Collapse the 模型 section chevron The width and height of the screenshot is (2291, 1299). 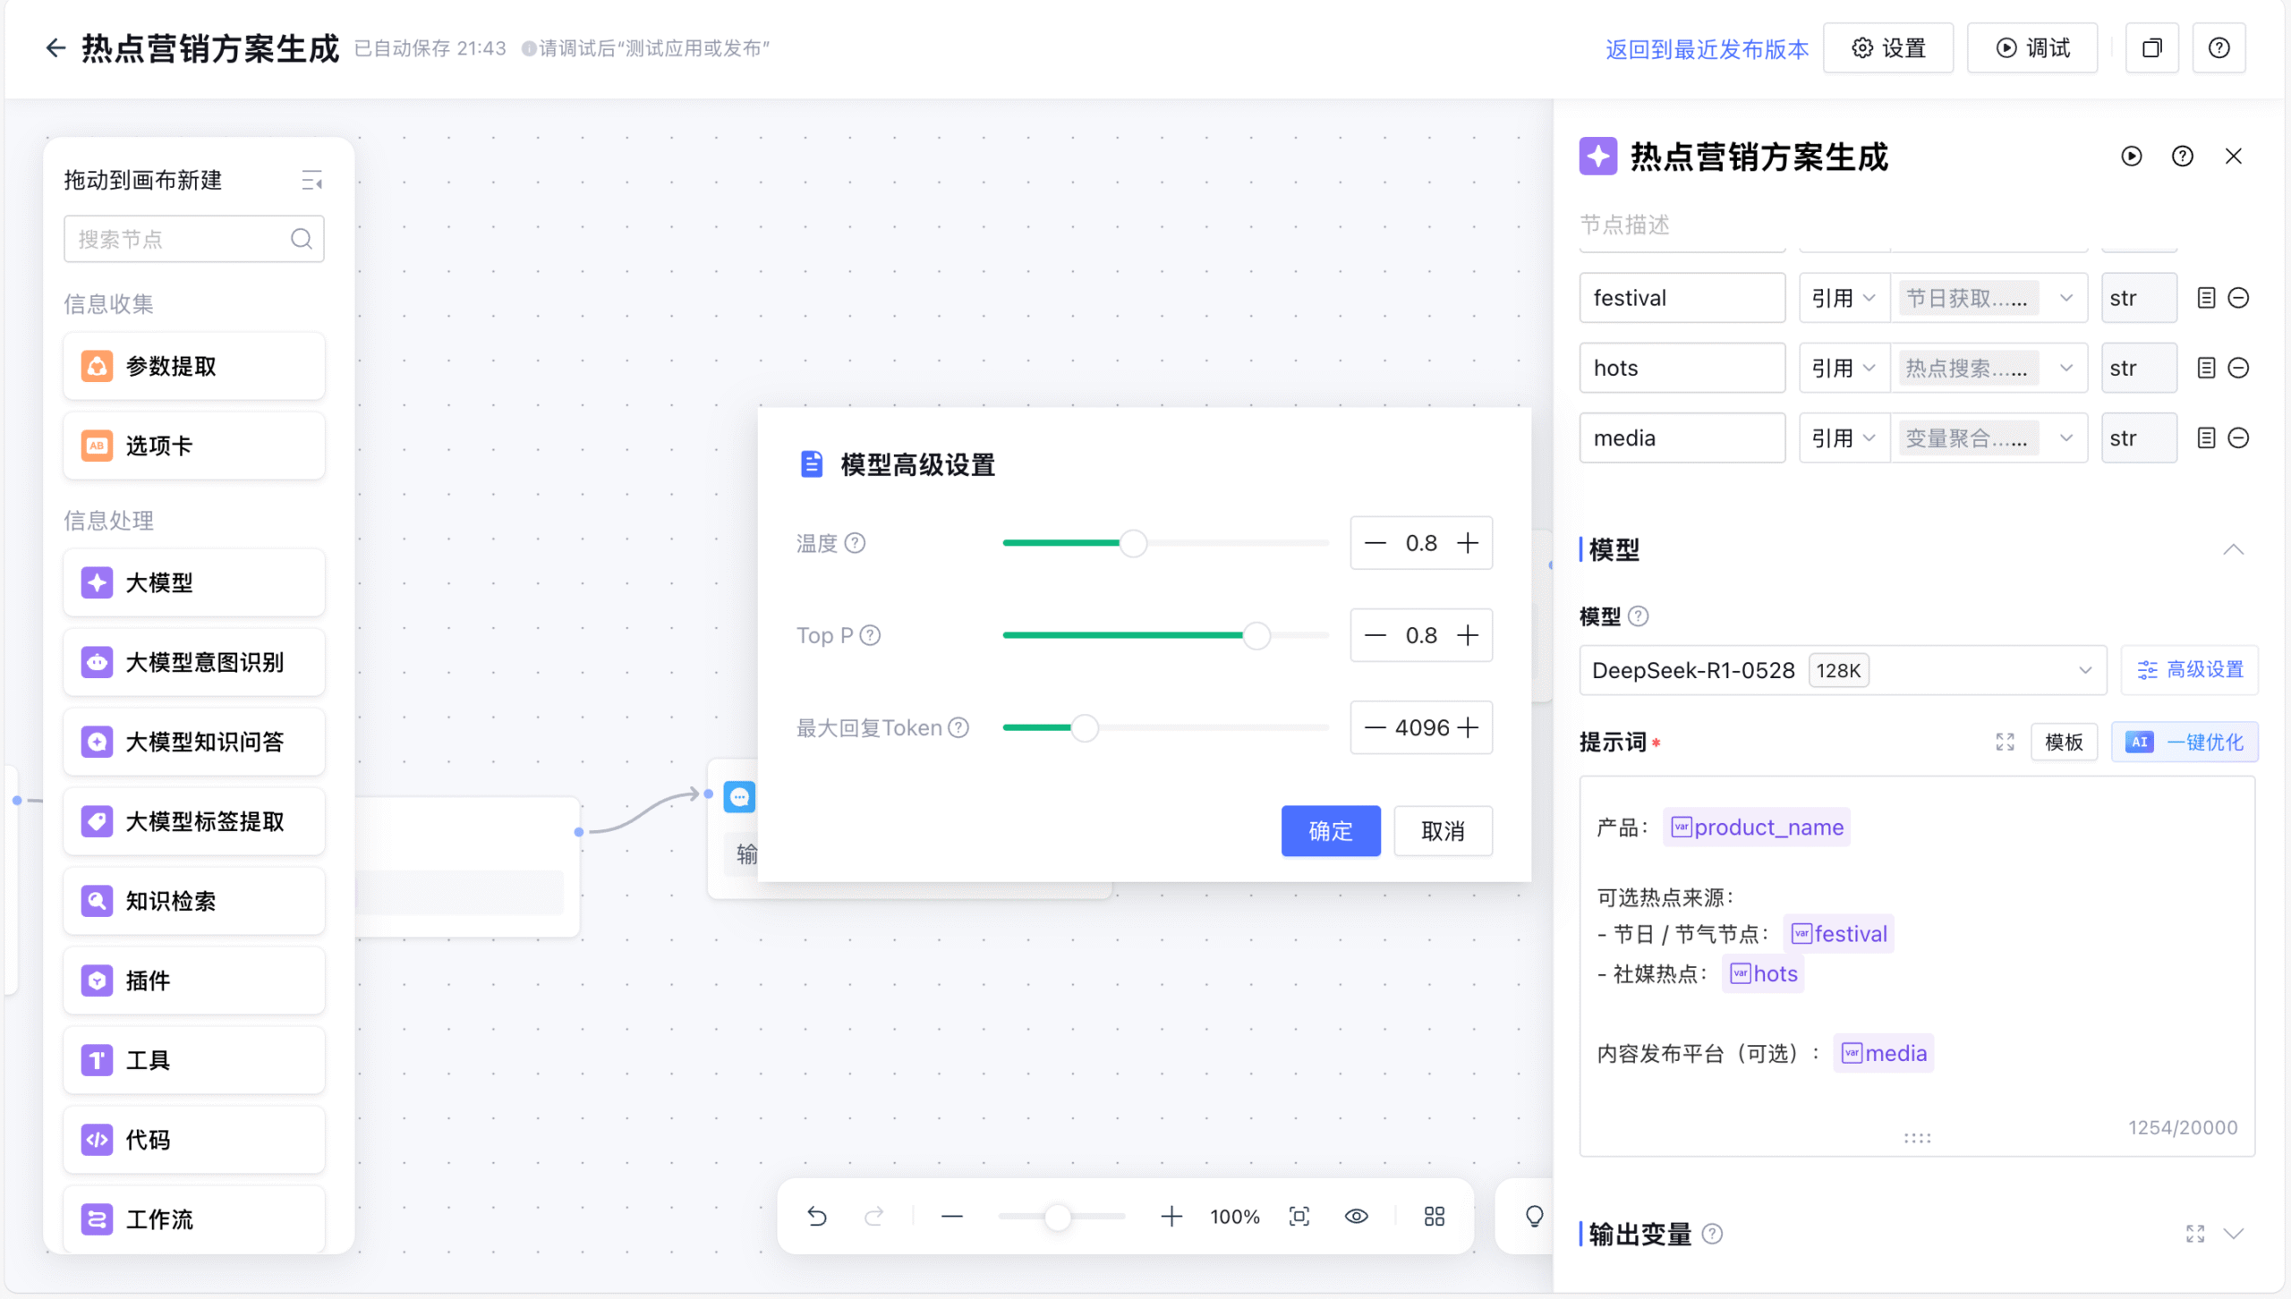point(2233,549)
